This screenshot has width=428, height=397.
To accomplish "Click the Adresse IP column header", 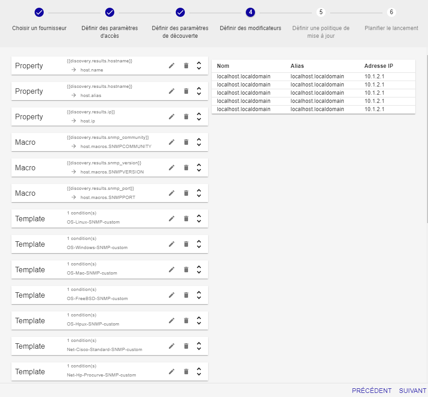I will 378,66.
